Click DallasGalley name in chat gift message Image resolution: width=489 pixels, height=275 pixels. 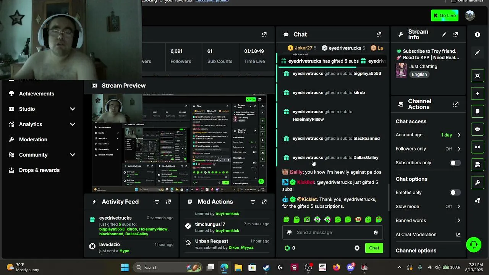366,157
